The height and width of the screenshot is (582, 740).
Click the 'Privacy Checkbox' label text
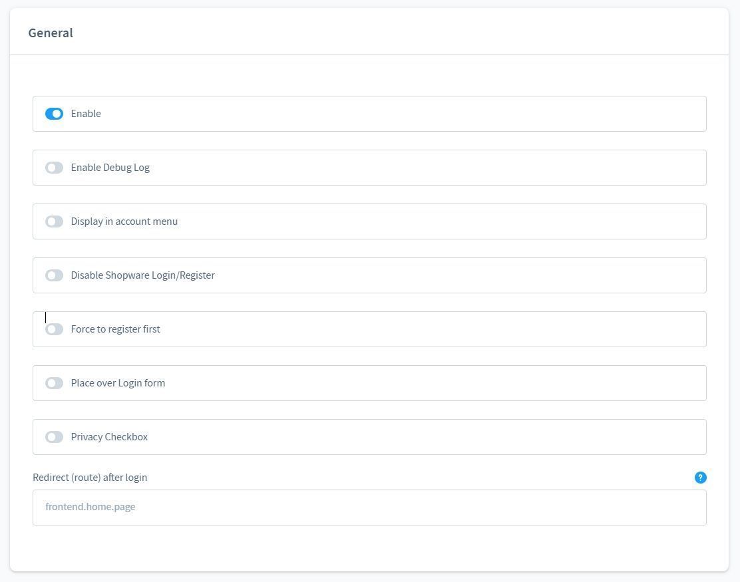tap(109, 437)
